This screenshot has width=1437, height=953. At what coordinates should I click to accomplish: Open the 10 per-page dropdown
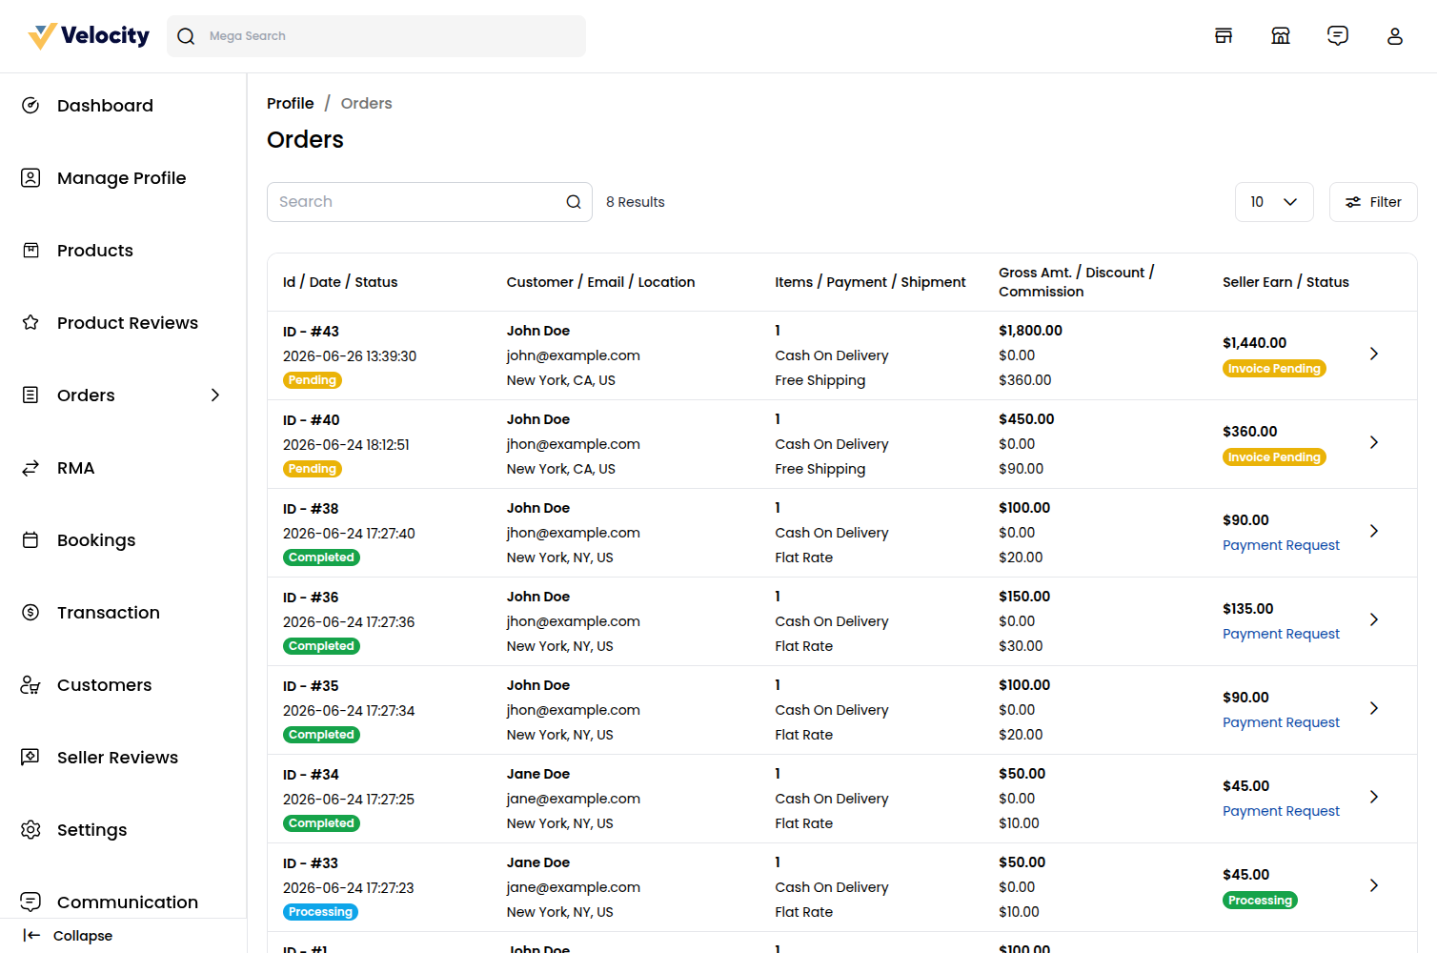(x=1274, y=202)
